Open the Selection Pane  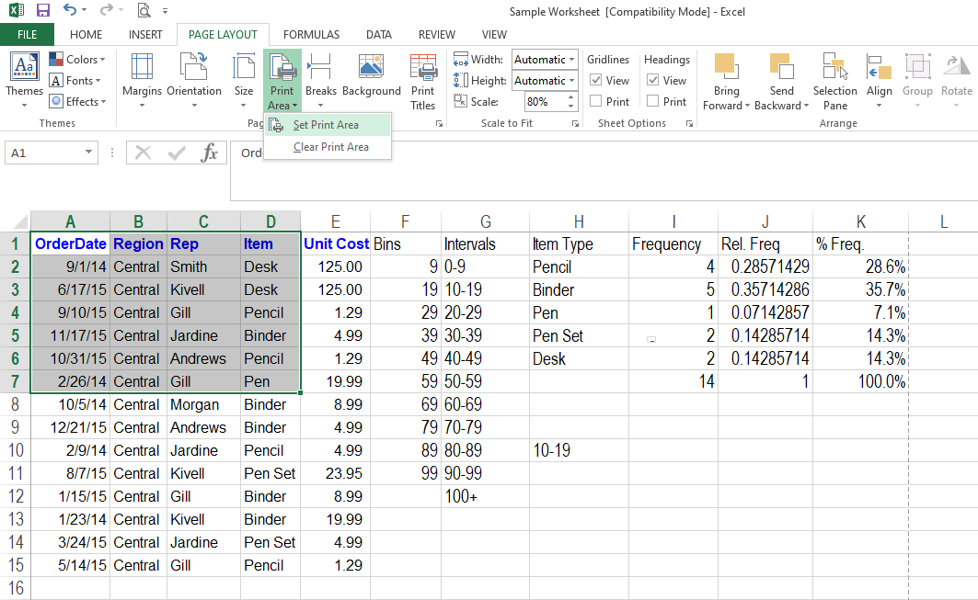pos(834,78)
